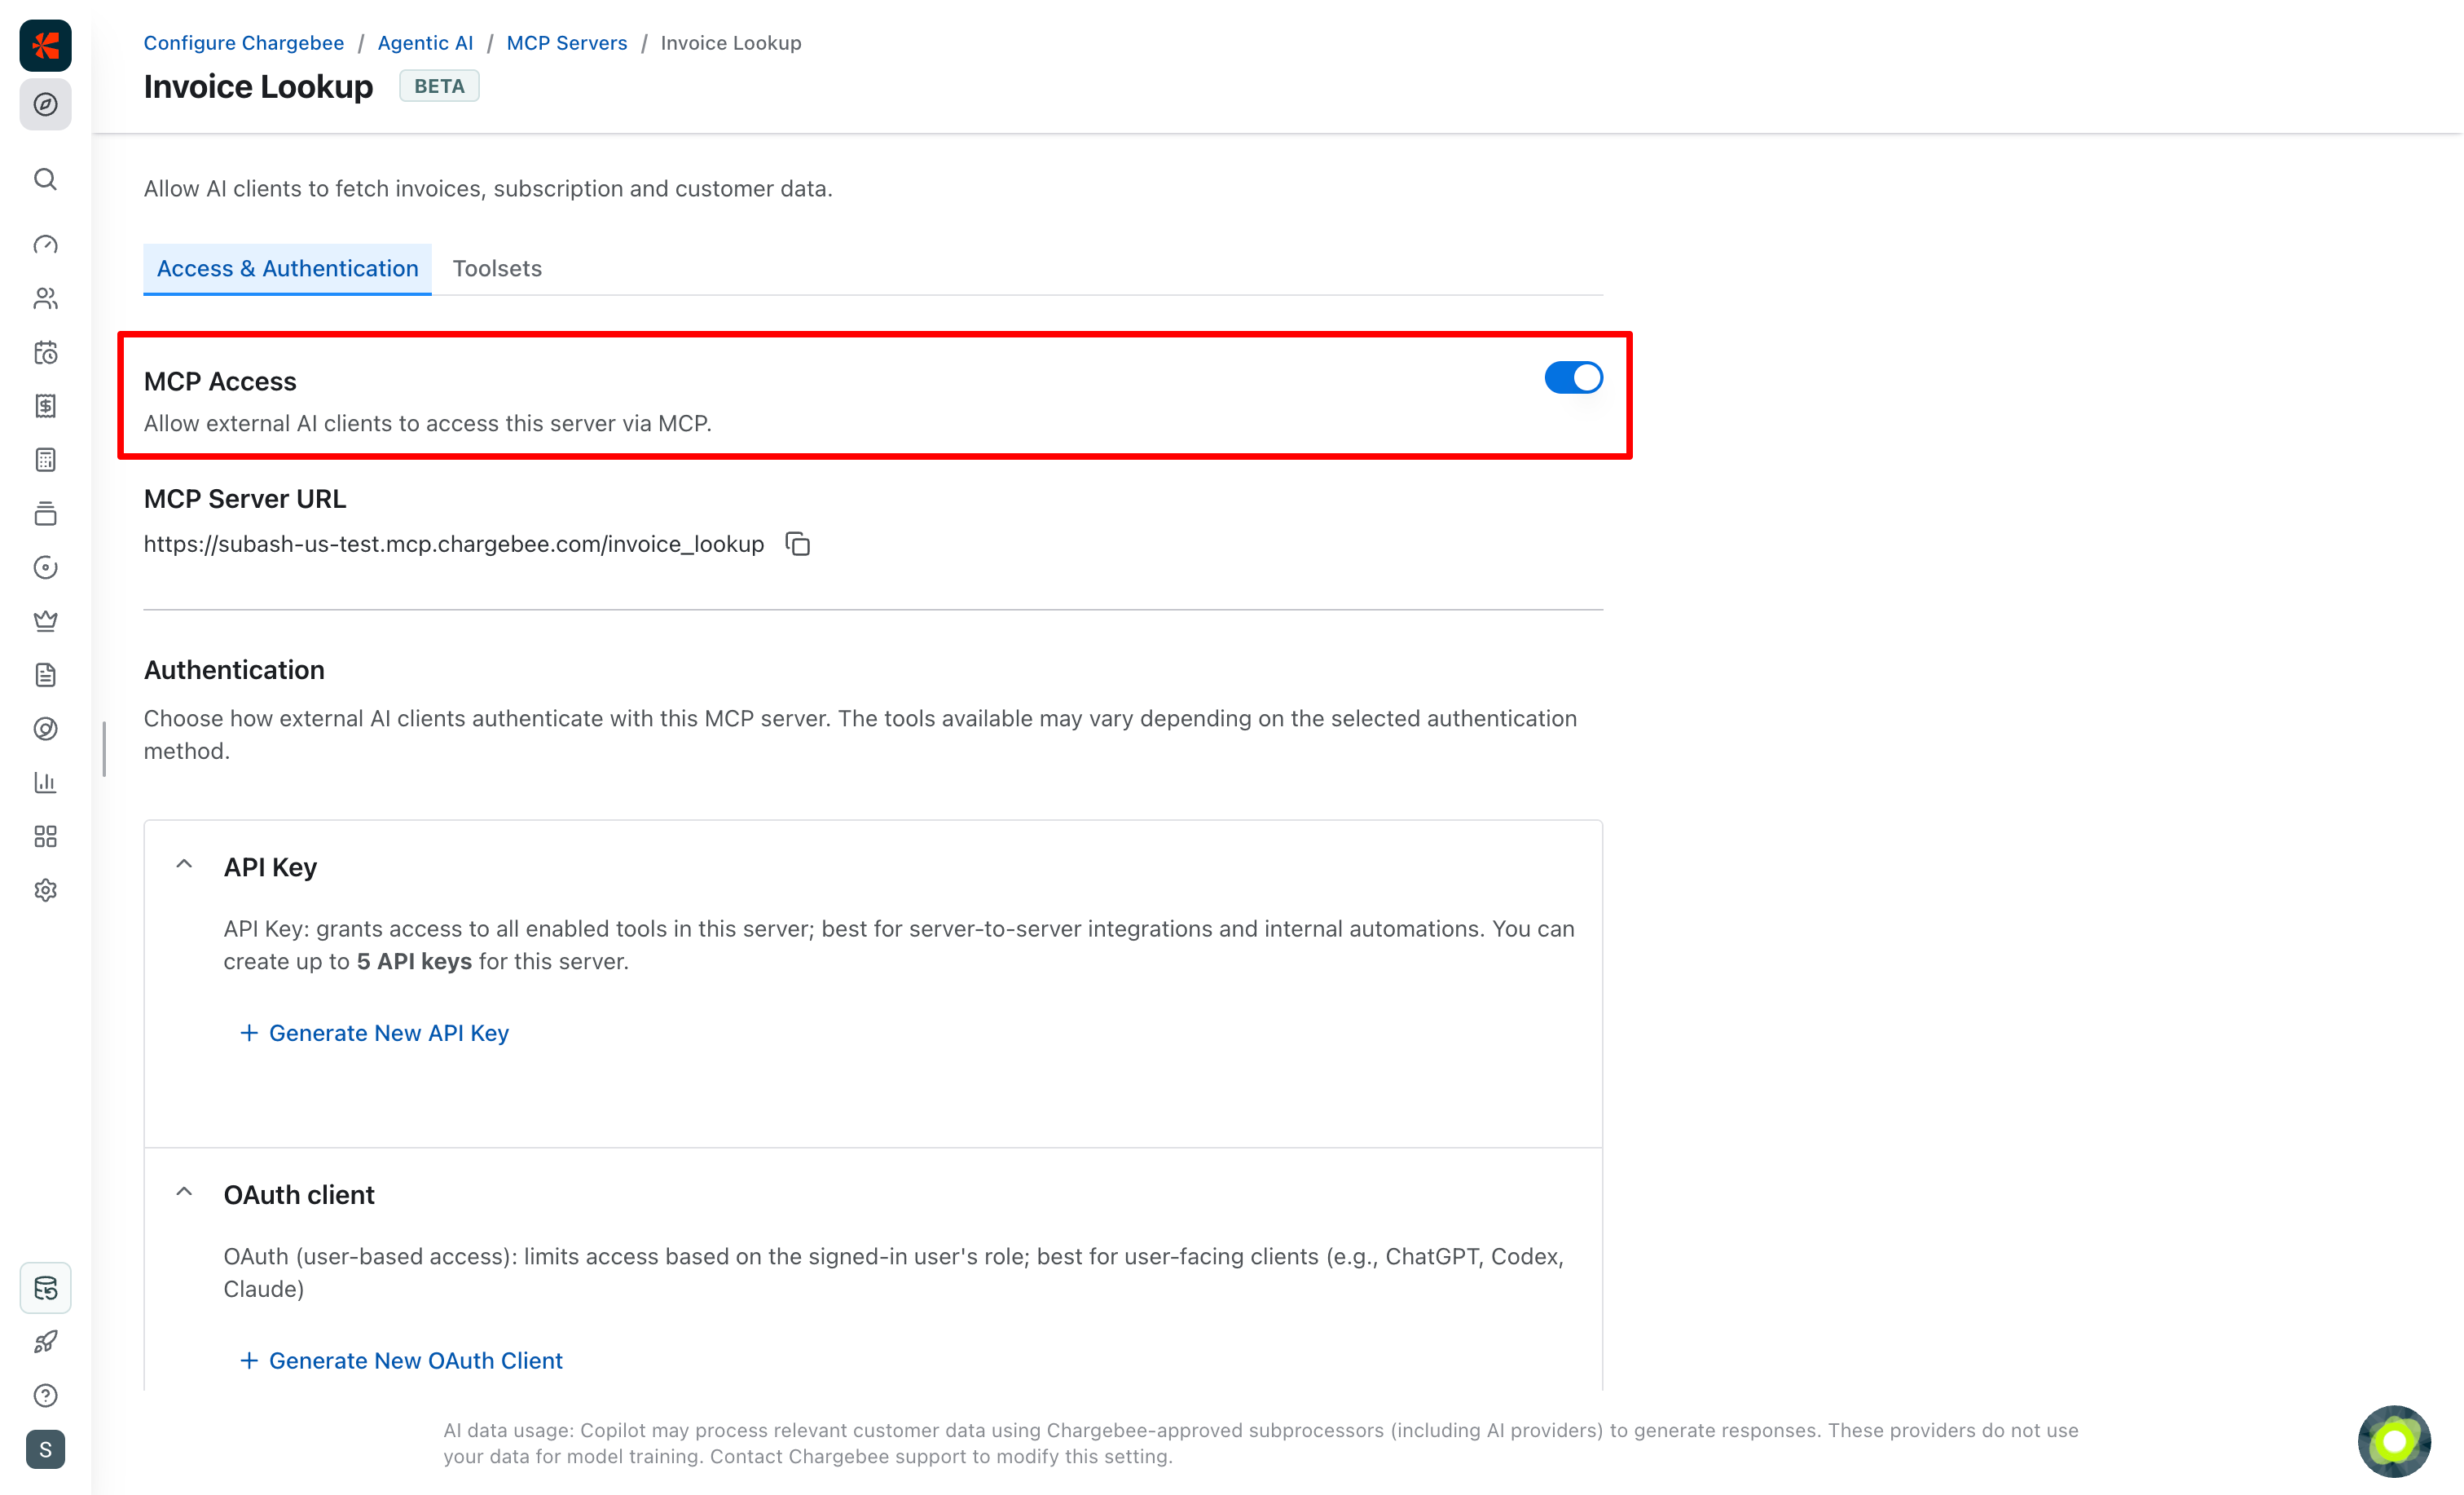Viewport: 2464px width, 1495px height.
Task: Click the 'Authentication' heading
Action: click(234, 669)
